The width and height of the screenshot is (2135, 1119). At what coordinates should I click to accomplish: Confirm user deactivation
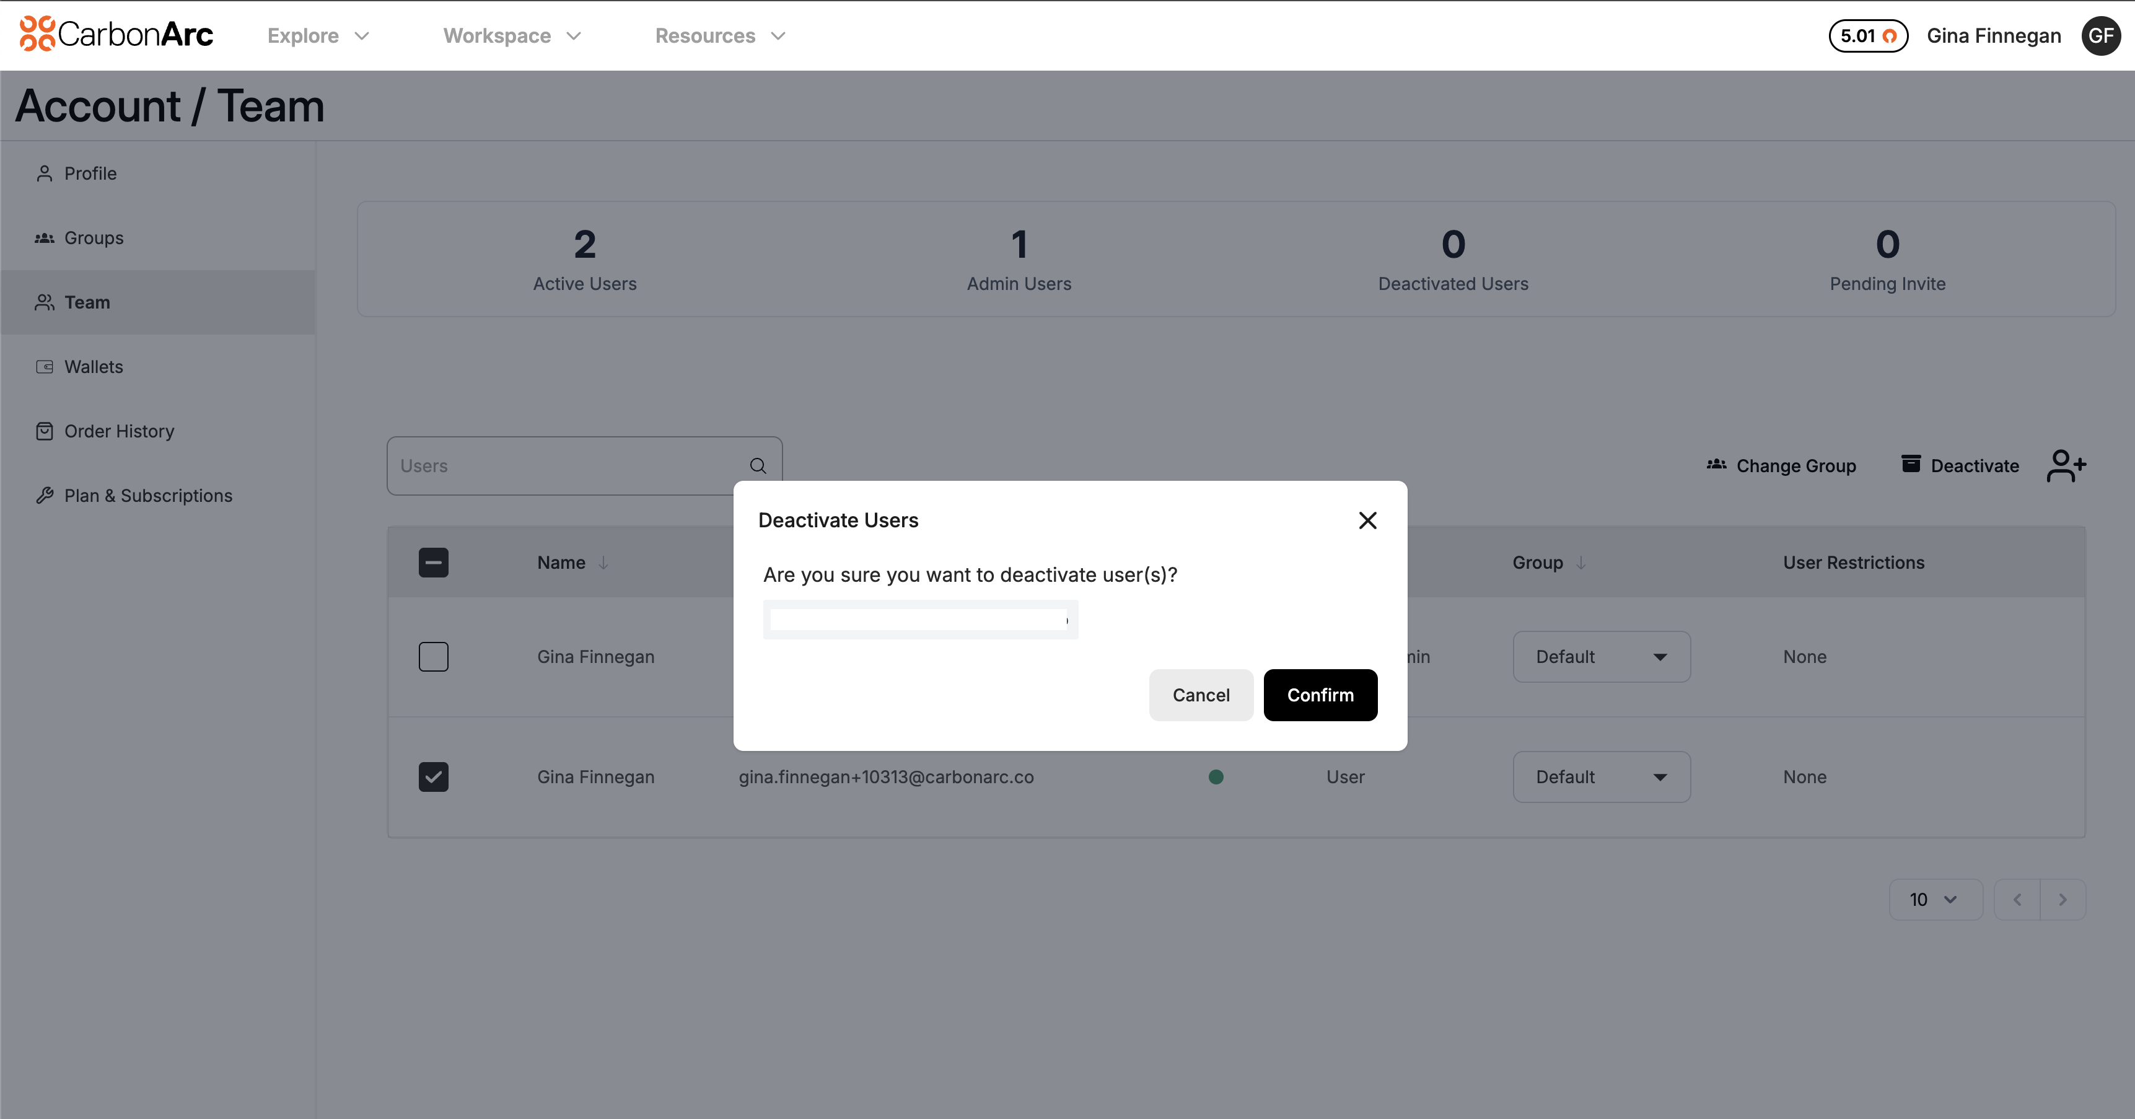(x=1320, y=695)
